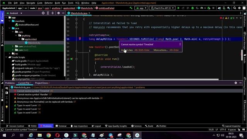Viewport: 247px width, 139px height.
Task: Open the Profile app gauge icon
Action: pyautogui.click(x=202, y=8)
